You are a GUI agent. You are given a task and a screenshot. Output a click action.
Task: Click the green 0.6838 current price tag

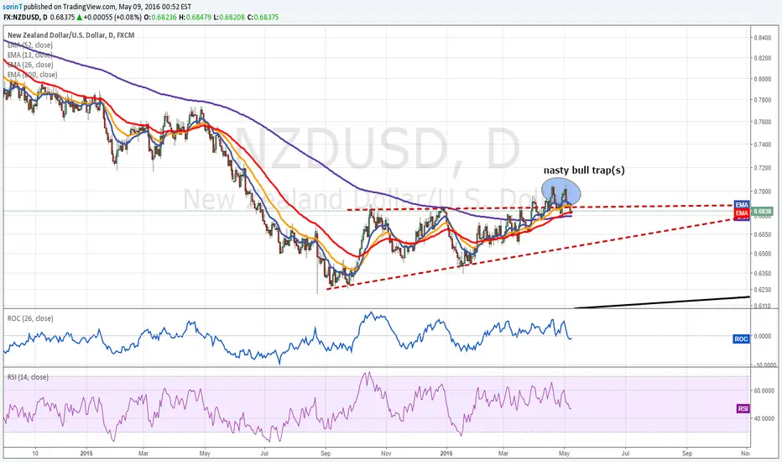coord(763,212)
